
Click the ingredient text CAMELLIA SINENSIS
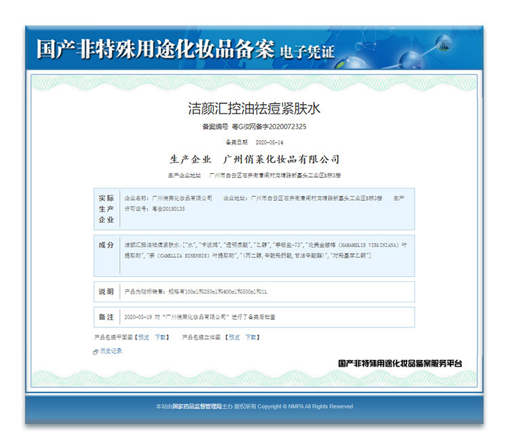point(184,256)
